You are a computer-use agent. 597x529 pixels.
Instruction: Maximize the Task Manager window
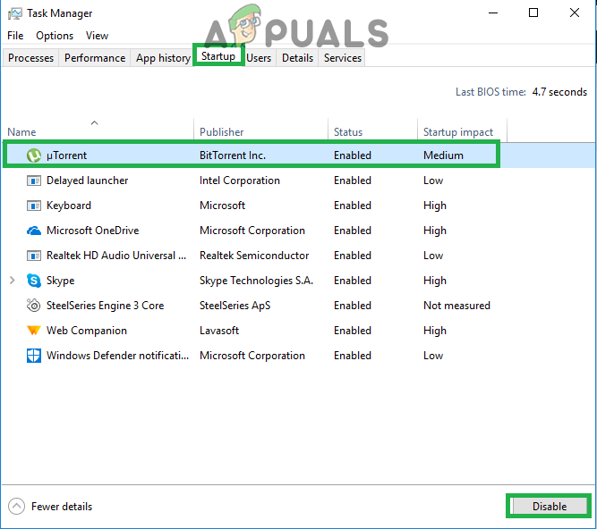click(533, 13)
